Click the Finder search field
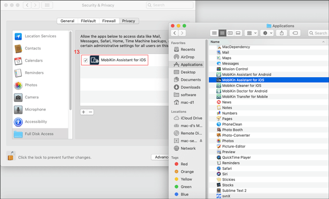This screenshot has height=199, width=329. coord(318,33)
